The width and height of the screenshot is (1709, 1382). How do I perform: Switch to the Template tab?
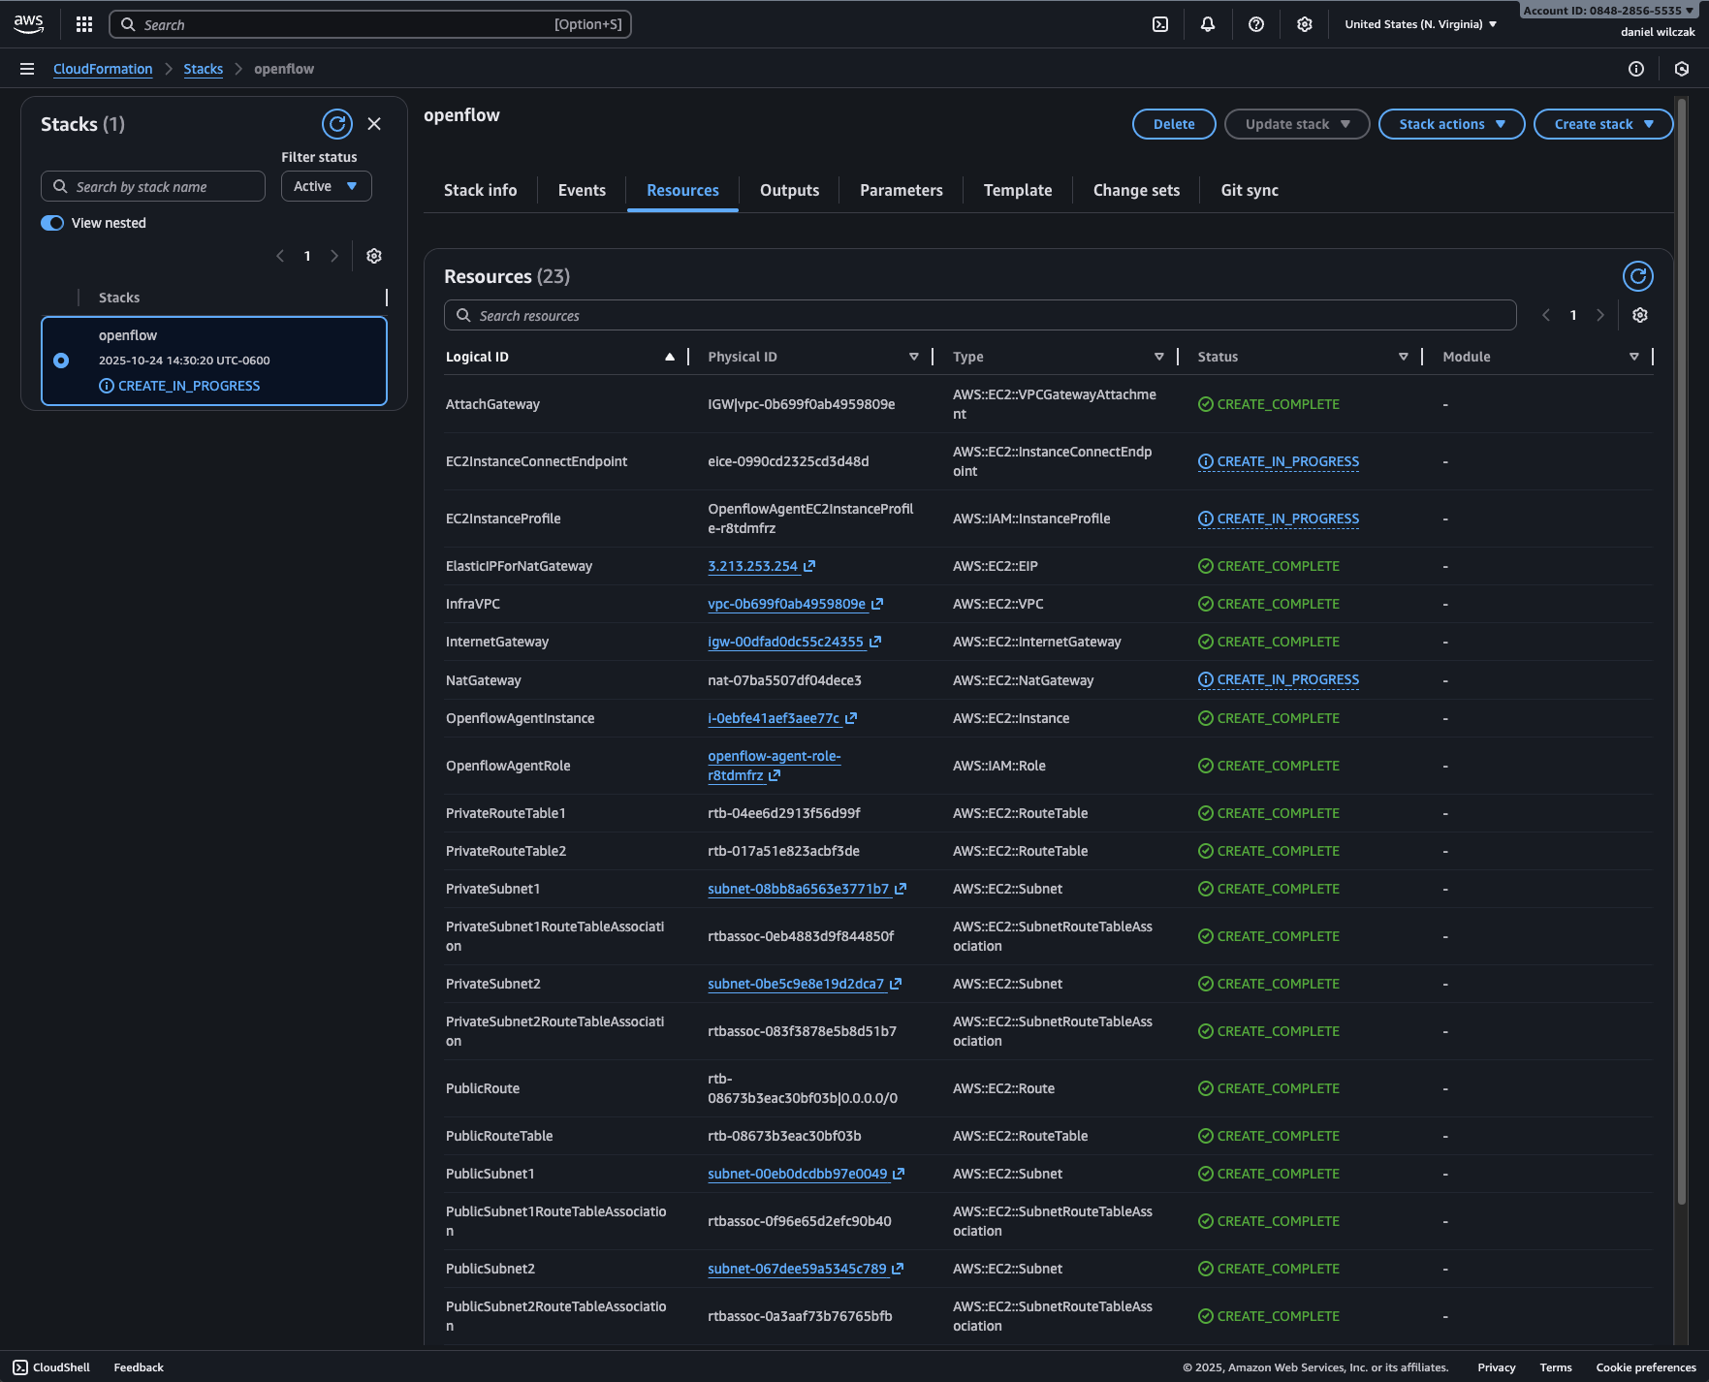(x=1017, y=190)
